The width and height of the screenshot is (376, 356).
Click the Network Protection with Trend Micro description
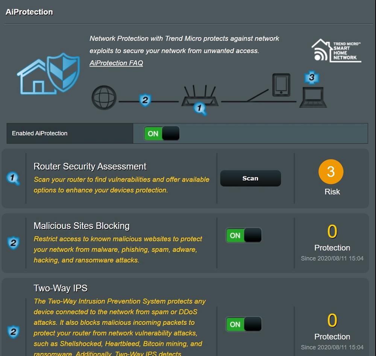pos(184,45)
